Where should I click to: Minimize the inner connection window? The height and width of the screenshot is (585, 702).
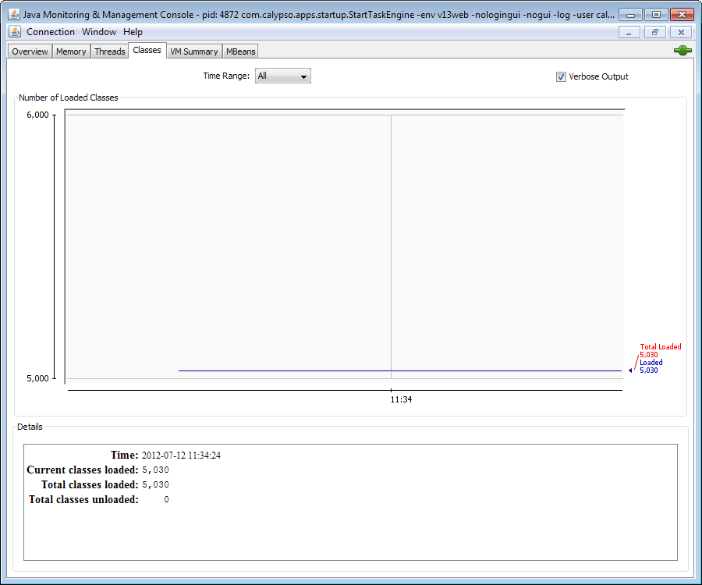(x=629, y=32)
